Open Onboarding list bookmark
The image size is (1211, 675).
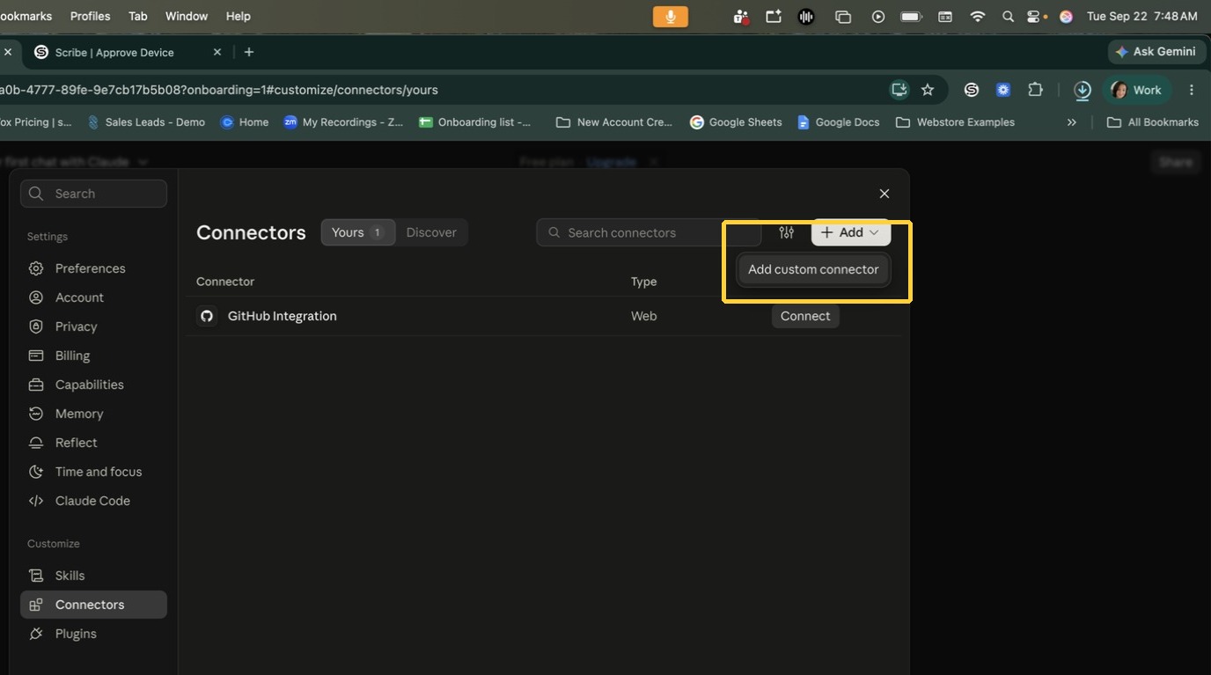(x=475, y=122)
